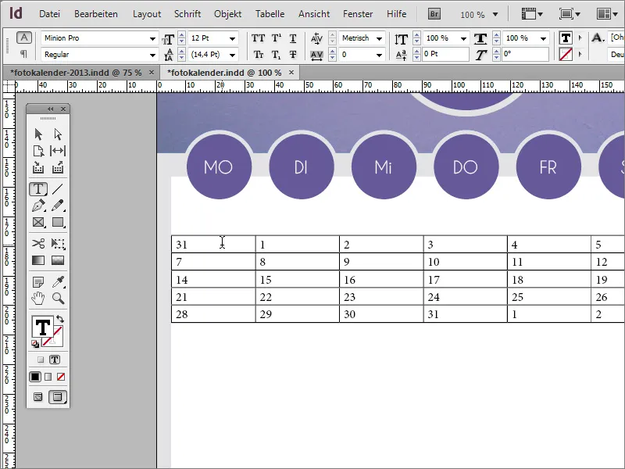Select the Pencil tool

(x=58, y=206)
